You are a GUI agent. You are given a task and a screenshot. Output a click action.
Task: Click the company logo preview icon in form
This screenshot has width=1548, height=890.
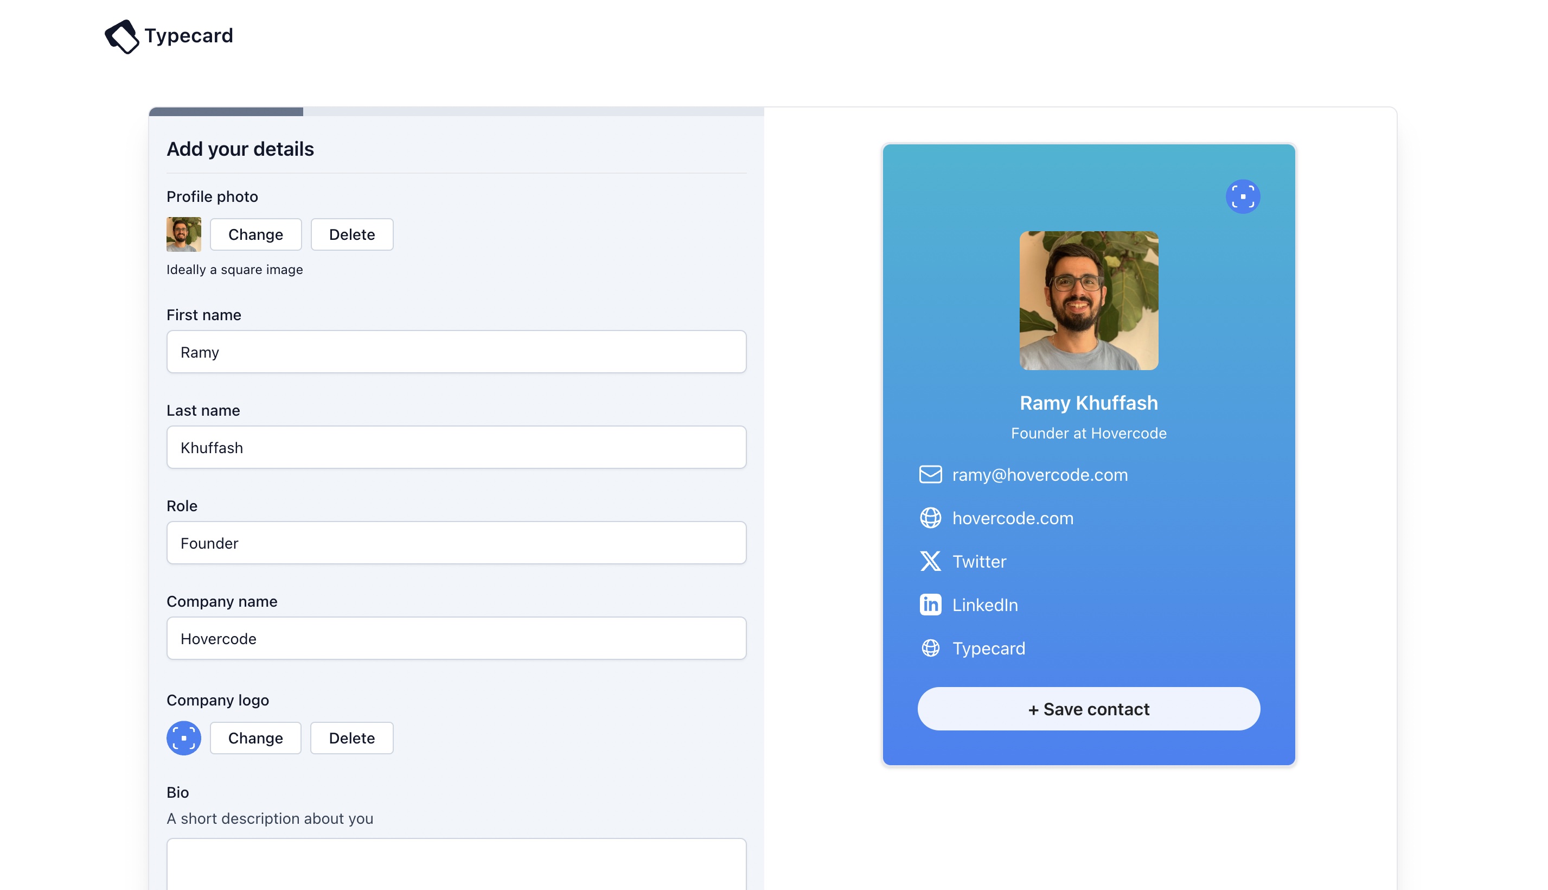tap(183, 738)
